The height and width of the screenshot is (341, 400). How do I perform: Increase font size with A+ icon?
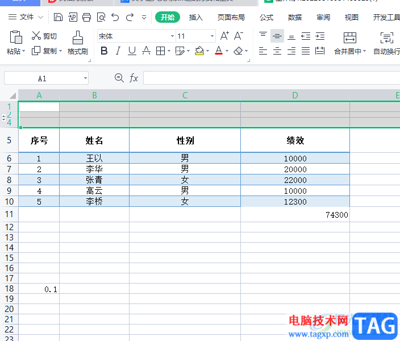224,36
